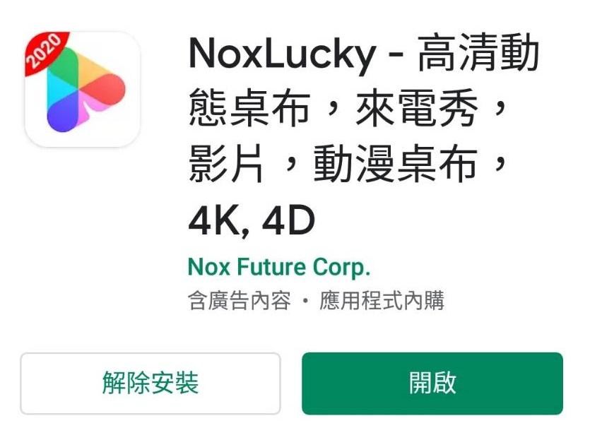This screenshot has width=590, height=440.
Task: Click the dot separator between ads and purchases
Action: (x=305, y=302)
